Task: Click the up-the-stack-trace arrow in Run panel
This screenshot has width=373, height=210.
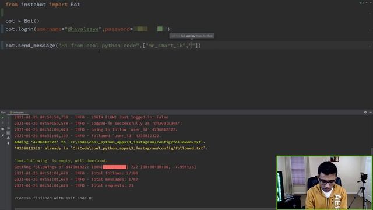Action: 8,118
